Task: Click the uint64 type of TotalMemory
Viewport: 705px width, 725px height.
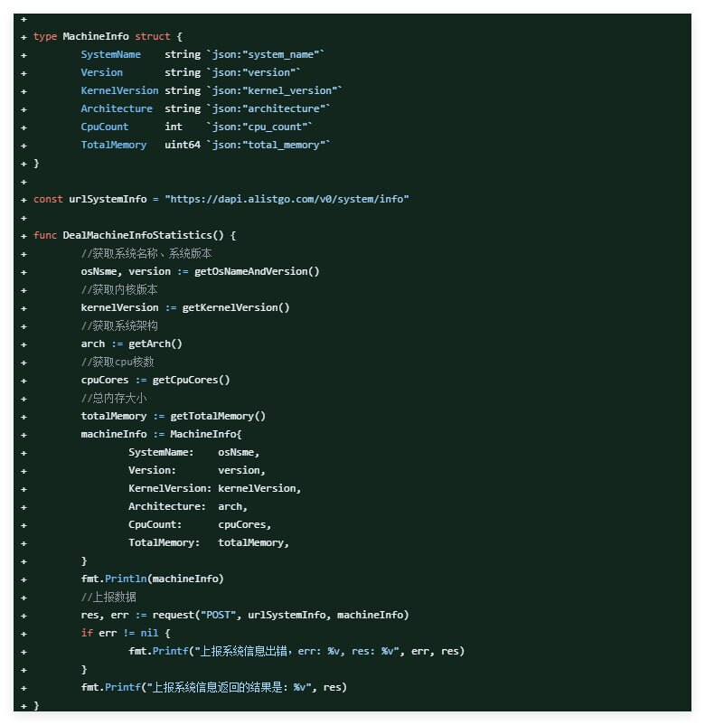Action: (182, 145)
